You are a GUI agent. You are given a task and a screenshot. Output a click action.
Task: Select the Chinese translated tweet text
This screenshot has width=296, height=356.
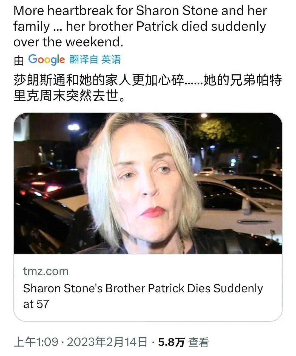(148, 88)
